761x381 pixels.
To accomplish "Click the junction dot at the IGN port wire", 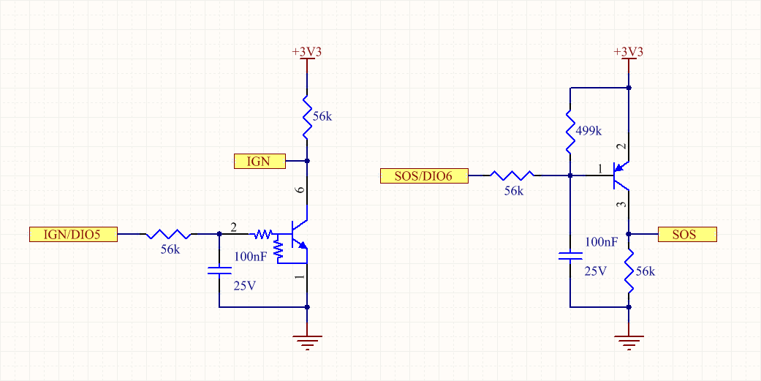I will click(307, 161).
